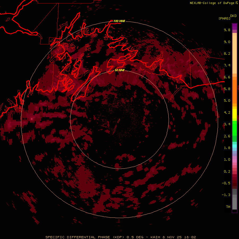239x239 pixels.
Task: Click the 0.5 DEG elevation text in footer
Action: [x=135, y=237]
